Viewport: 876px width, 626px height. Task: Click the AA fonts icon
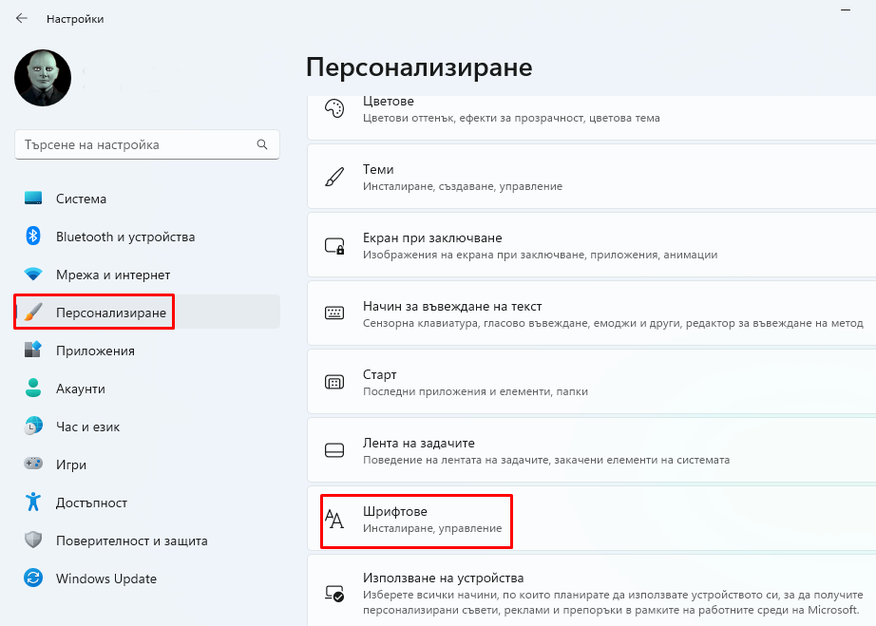[334, 520]
